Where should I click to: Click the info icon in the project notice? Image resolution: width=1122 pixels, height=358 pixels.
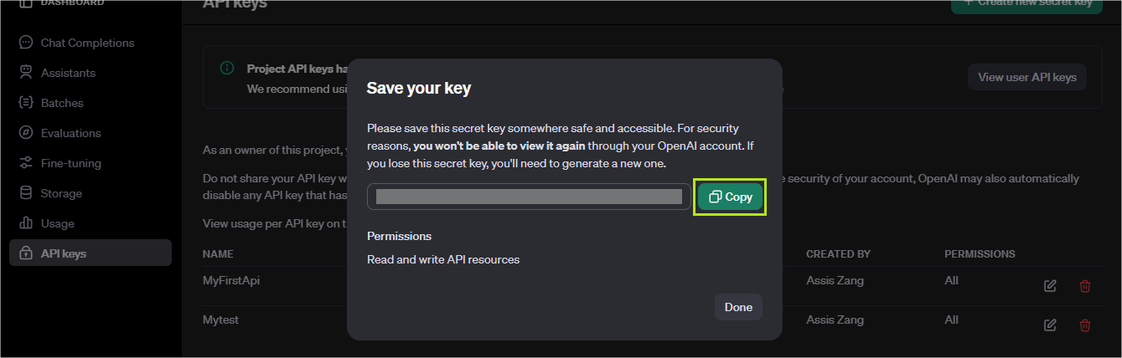(227, 69)
